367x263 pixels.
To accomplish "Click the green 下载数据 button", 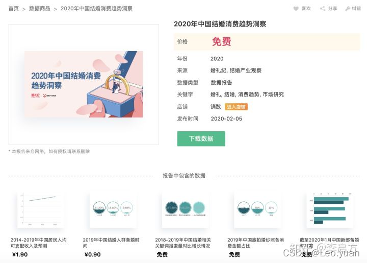I will click(x=201, y=138).
